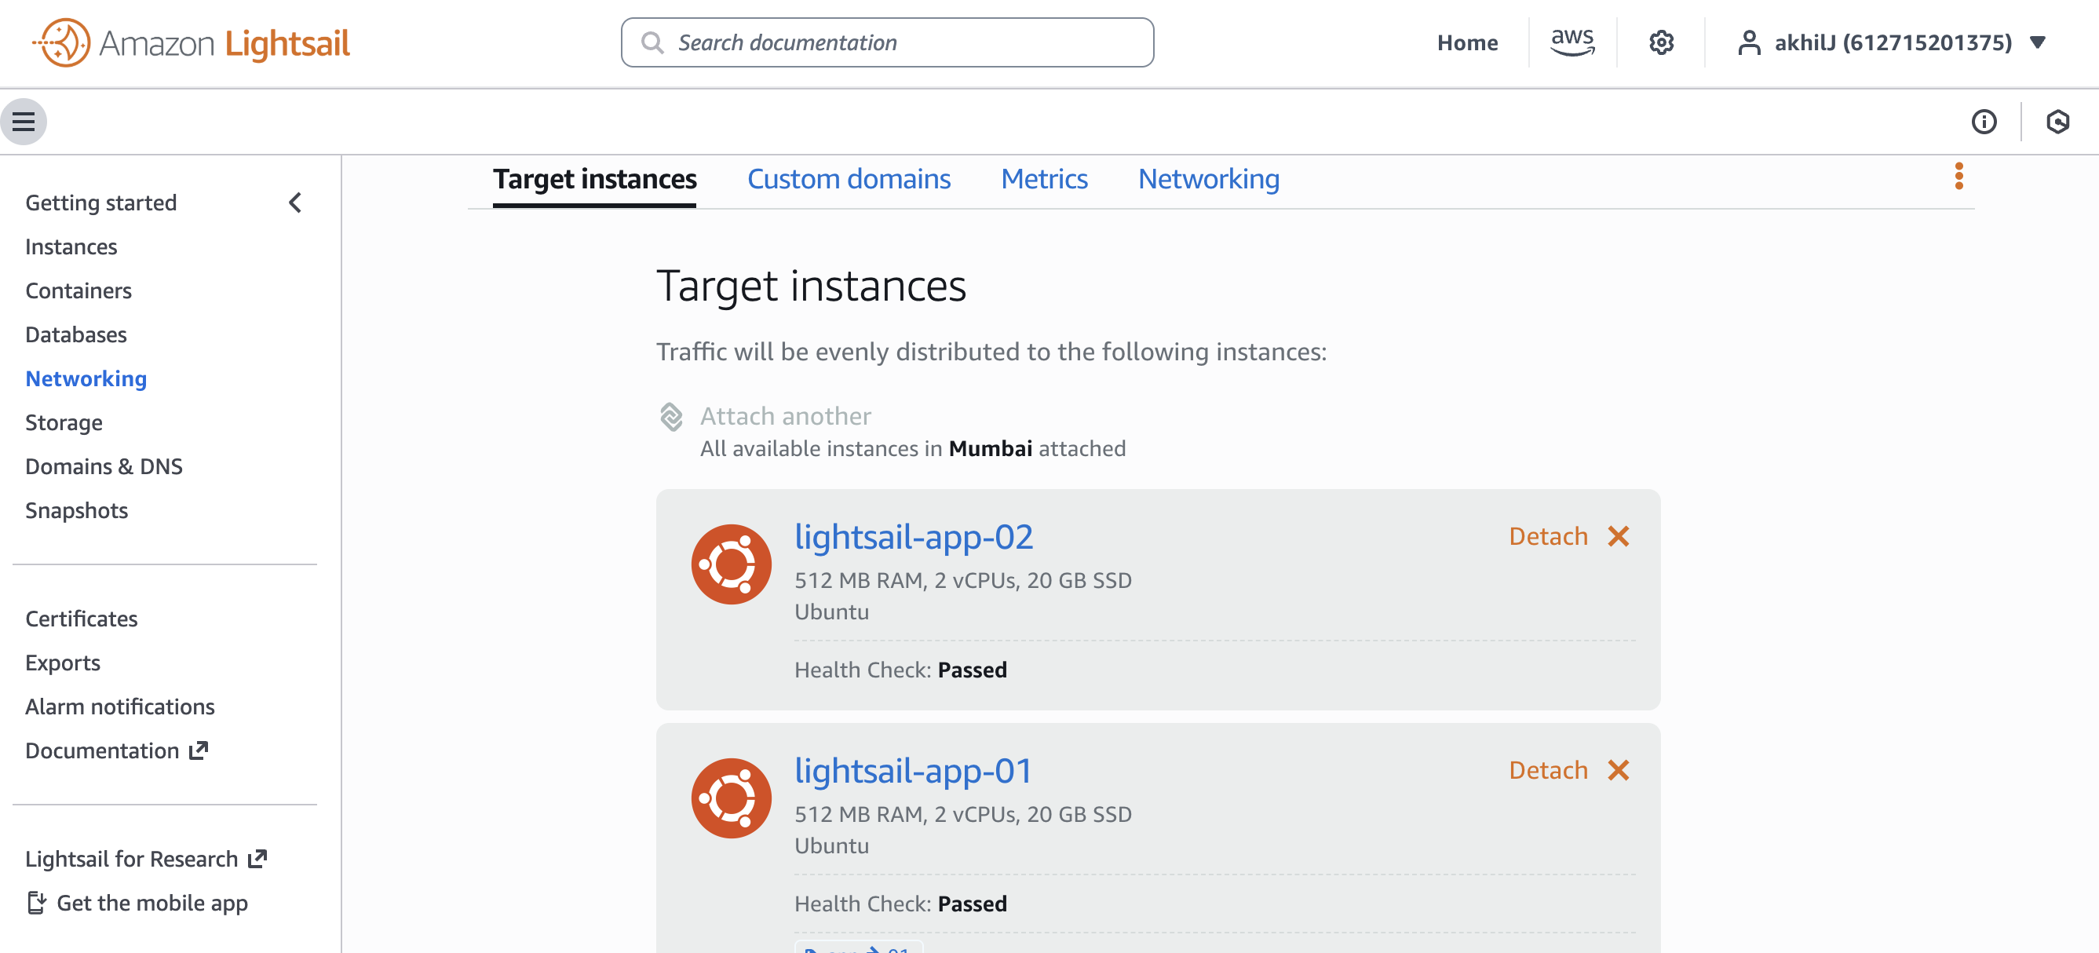Click the specs text under lightsail-app-02
The width and height of the screenshot is (2099, 953).
click(x=963, y=580)
